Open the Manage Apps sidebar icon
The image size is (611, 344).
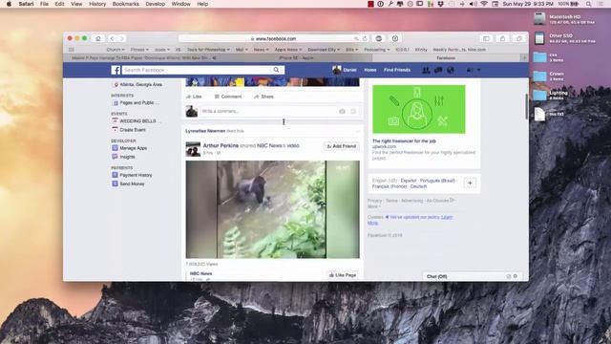tap(115, 148)
